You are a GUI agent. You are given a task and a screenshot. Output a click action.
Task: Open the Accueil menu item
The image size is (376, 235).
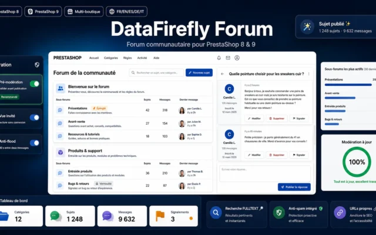coord(94,58)
